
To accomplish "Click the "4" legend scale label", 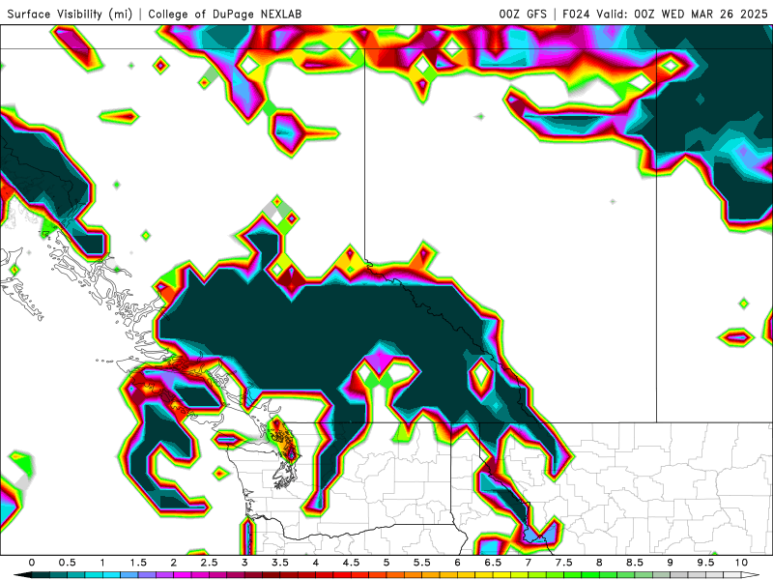I will [x=316, y=563].
